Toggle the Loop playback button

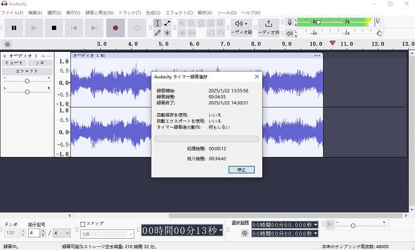click(137, 27)
